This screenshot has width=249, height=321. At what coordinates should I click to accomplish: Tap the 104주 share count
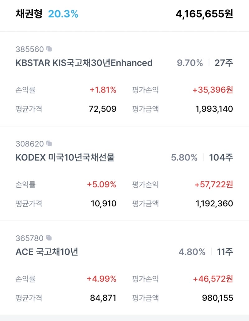221,158
